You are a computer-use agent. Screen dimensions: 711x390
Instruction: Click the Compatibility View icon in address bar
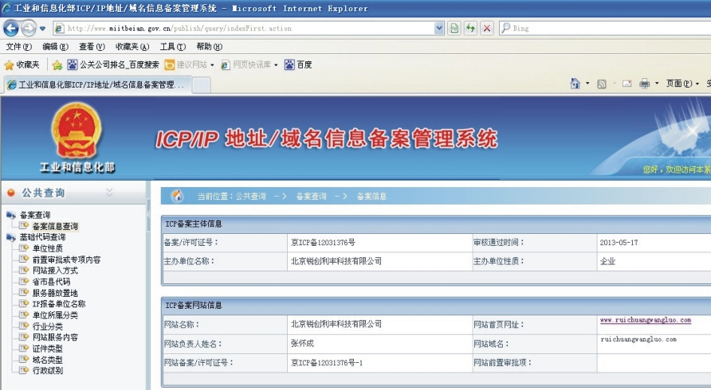[454, 28]
